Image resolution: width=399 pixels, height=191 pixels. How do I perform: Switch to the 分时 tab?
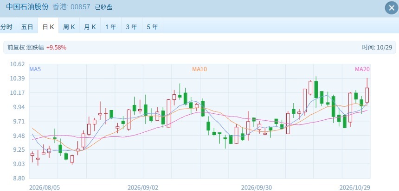pos(6,27)
